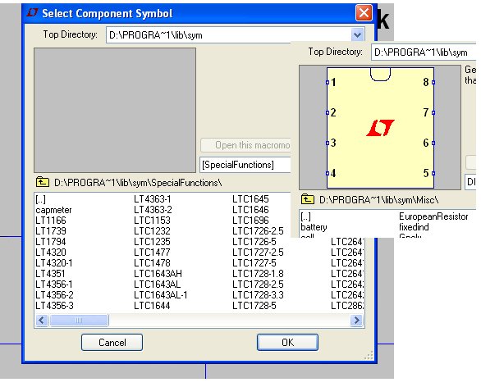Select LT4356-1 in the symbol list

[54, 285]
